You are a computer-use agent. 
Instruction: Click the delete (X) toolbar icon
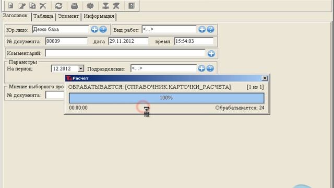click(43, 6)
